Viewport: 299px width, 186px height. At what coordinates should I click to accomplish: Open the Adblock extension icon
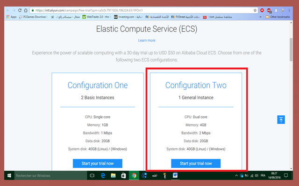[269, 10]
